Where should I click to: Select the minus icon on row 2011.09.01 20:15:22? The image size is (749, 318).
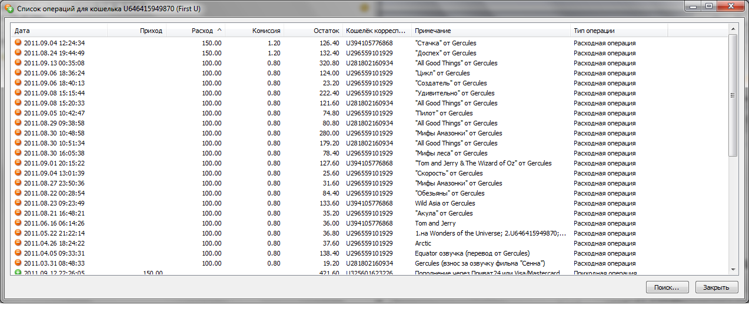point(18,163)
